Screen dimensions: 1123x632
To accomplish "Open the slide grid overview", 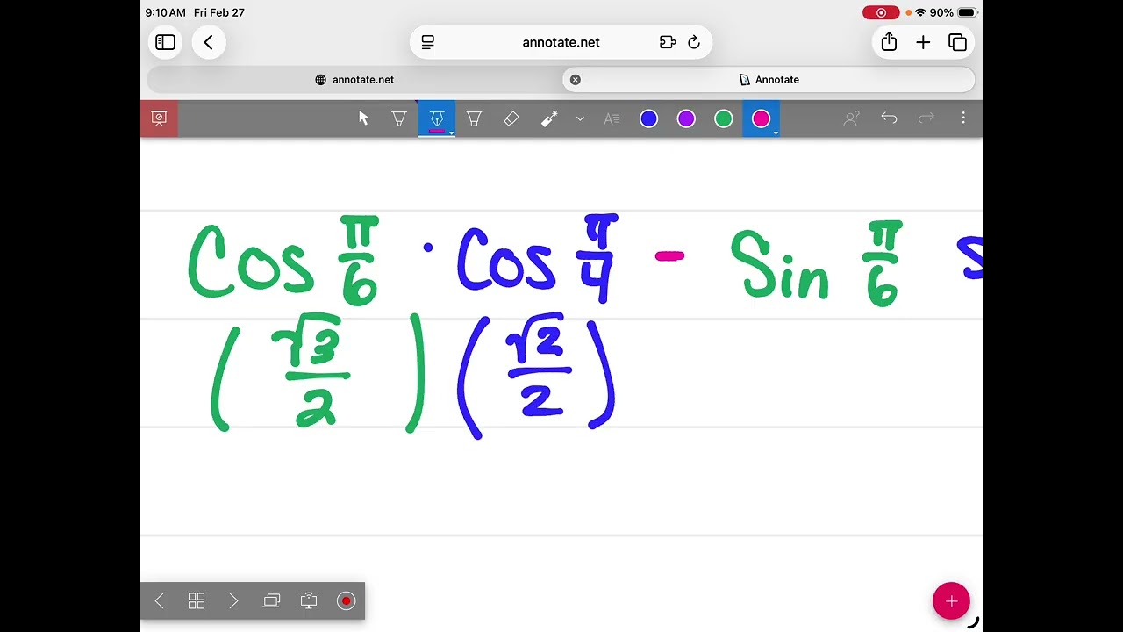I will (x=197, y=600).
